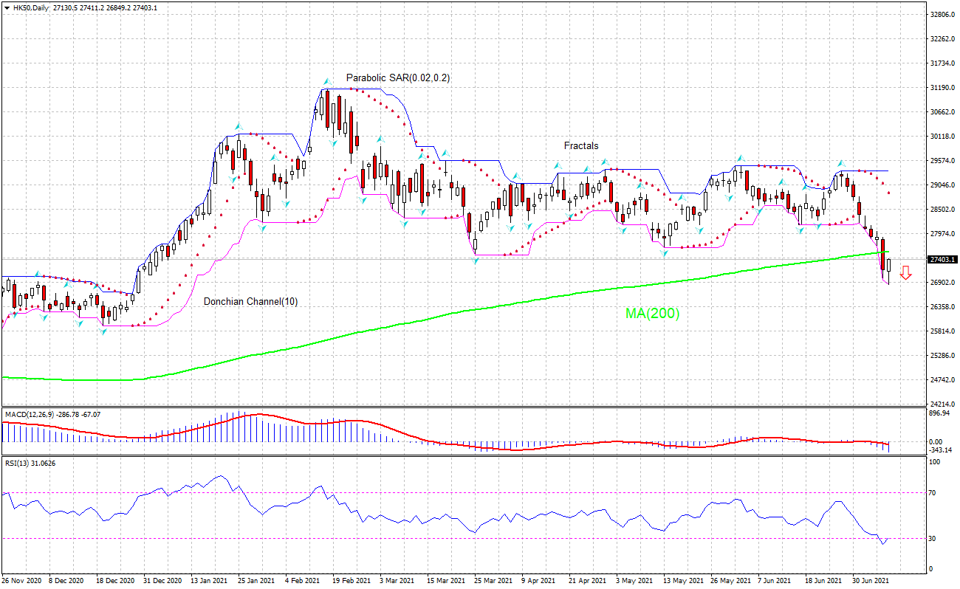
Task: Click the HK50,Daily chart title text
Action: [30, 7]
